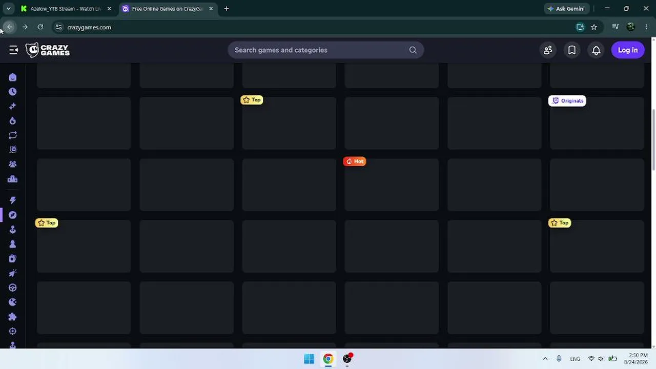Click the crazygames.com address bar
Viewport: 656px width, 369px height.
point(328,27)
